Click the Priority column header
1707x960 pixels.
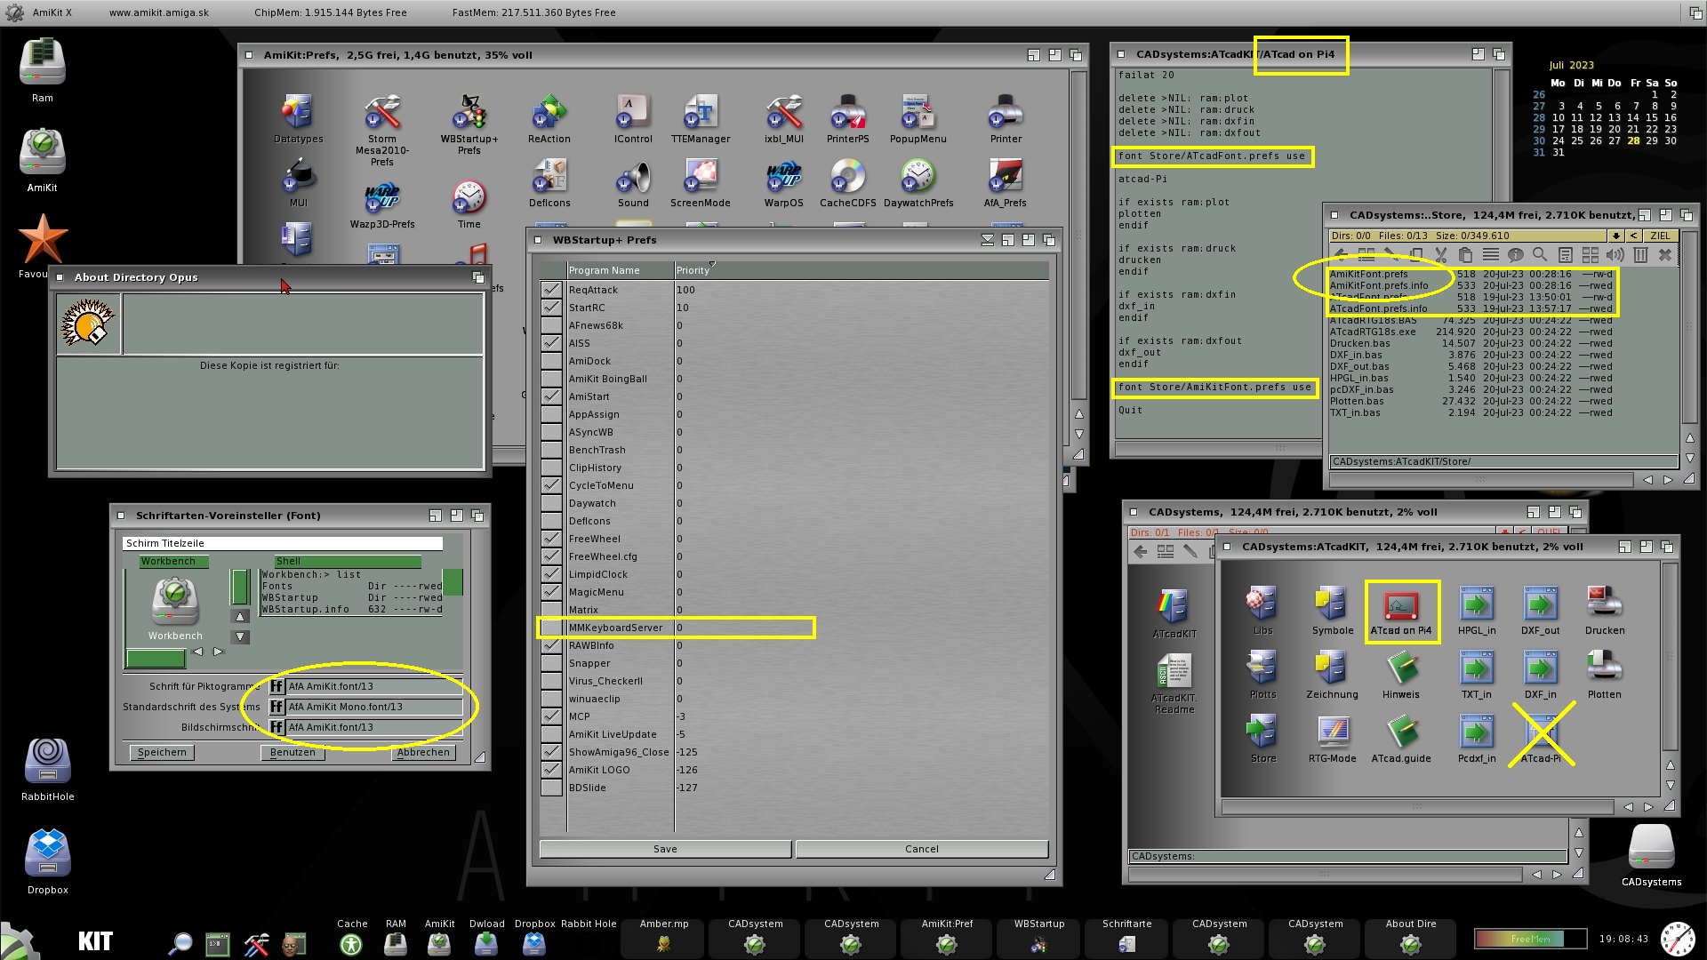tap(693, 270)
